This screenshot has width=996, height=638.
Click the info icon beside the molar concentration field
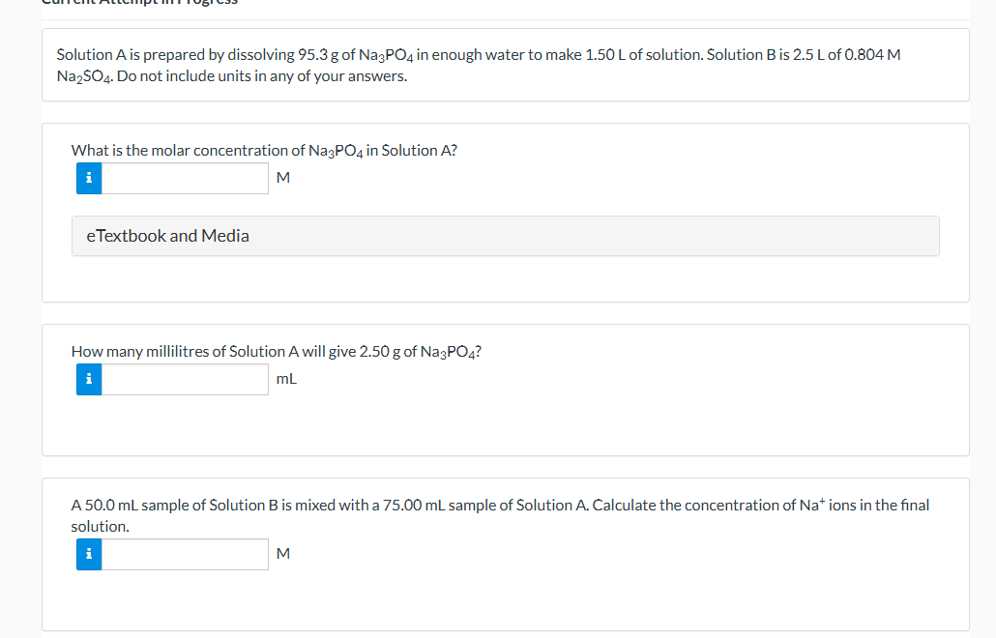tap(88, 178)
